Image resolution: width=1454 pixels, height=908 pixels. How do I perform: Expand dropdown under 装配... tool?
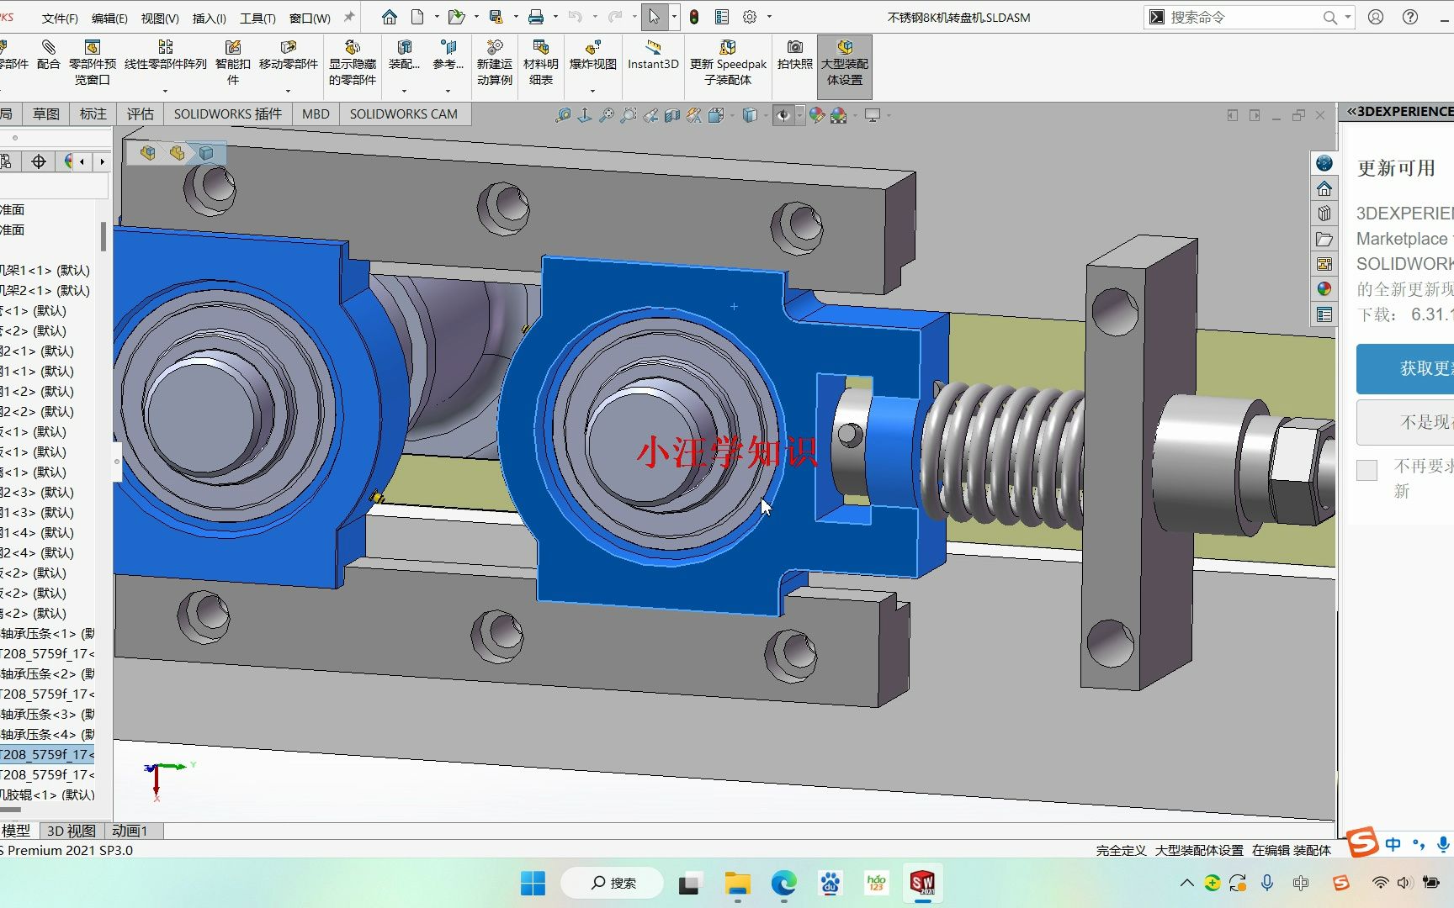pos(404,91)
